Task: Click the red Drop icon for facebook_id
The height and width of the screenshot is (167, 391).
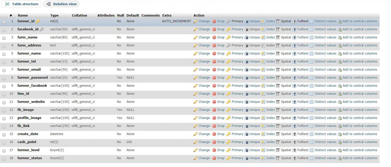Action: [x=214, y=29]
